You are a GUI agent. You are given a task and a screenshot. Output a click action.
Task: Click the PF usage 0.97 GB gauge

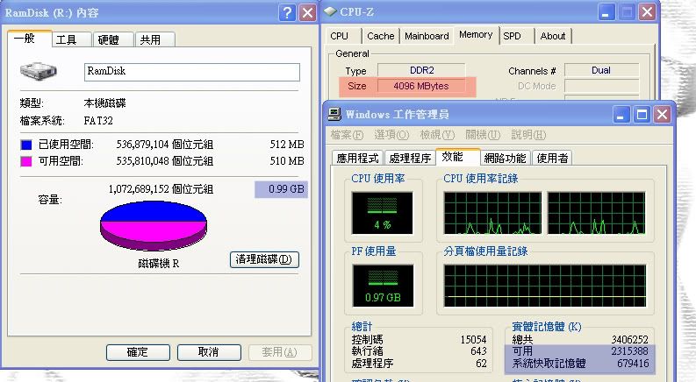[383, 286]
